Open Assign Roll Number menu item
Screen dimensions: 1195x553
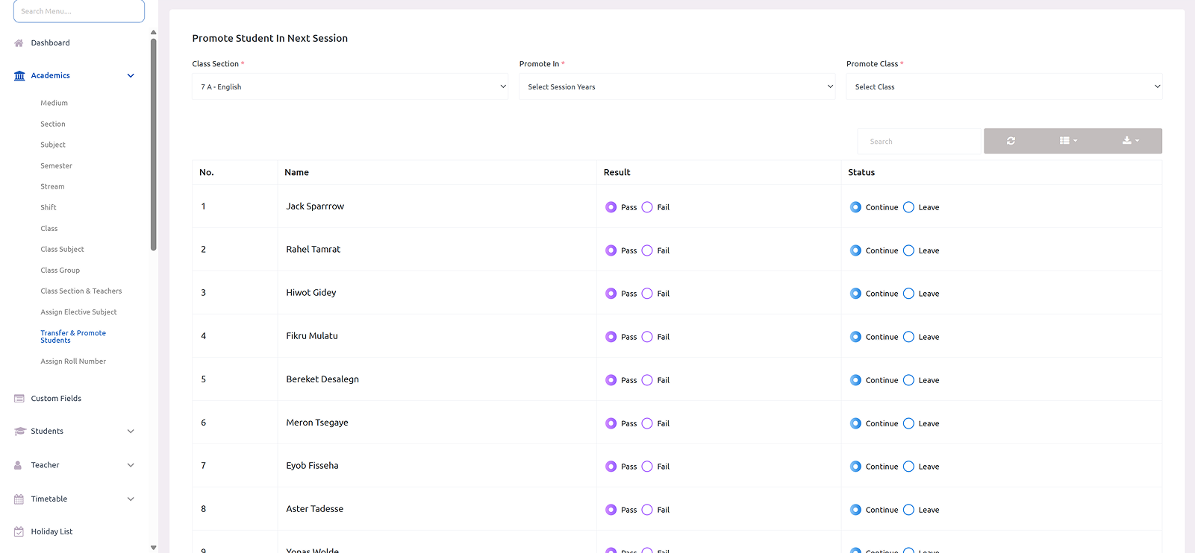(73, 361)
